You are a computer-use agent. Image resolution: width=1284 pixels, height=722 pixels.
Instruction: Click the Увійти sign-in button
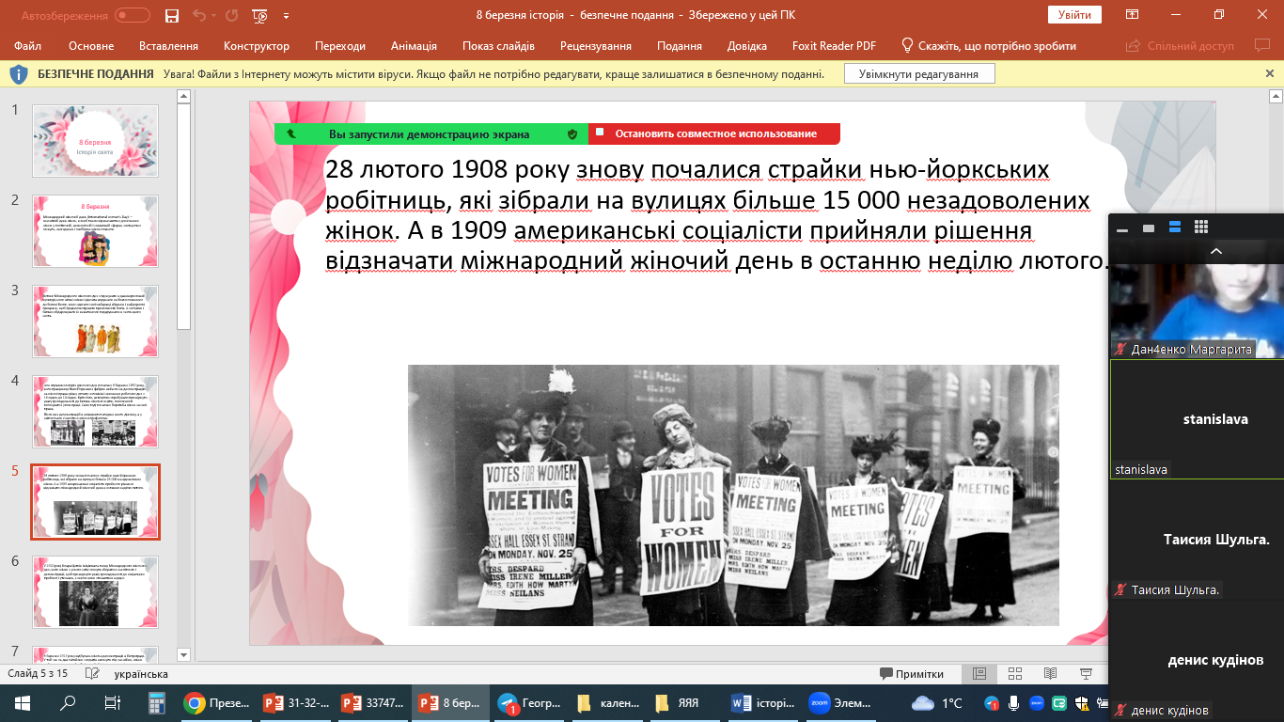click(x=1074, y=15)
